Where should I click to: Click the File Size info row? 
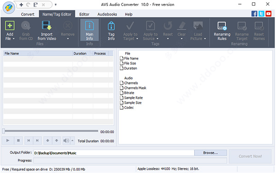pos(128,63)
